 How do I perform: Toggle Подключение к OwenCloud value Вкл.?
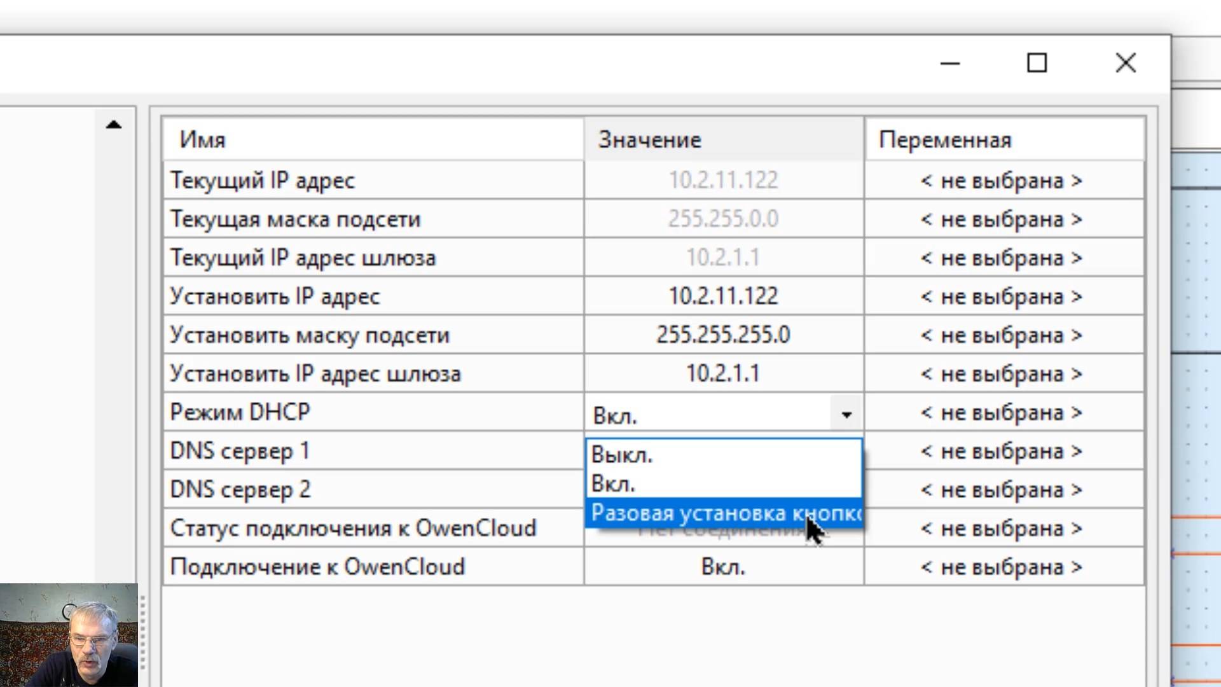point(723,567)
